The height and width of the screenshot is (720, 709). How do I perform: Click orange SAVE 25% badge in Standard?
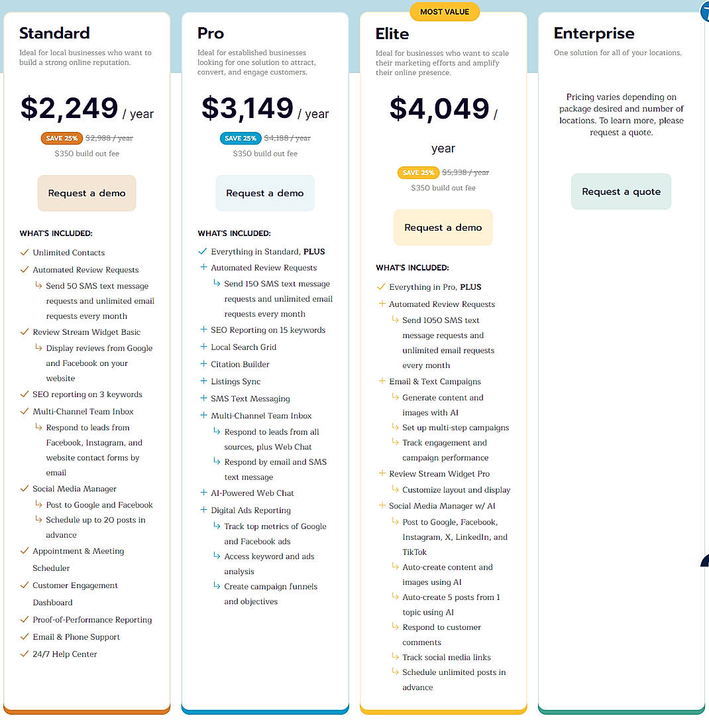tap(62, 139)
